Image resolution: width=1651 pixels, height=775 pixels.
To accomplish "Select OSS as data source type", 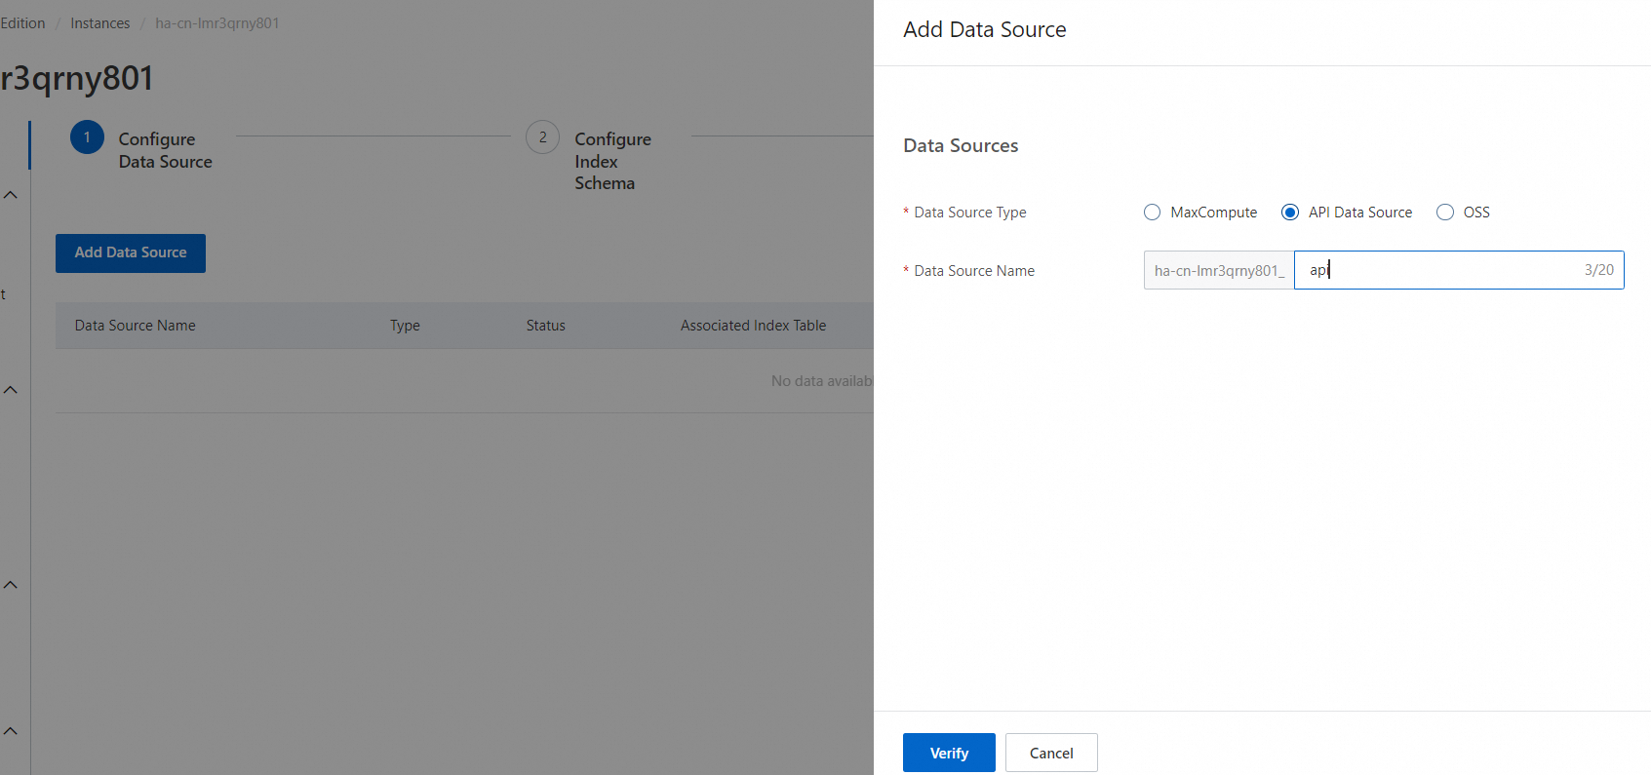I will point(1445,213).
